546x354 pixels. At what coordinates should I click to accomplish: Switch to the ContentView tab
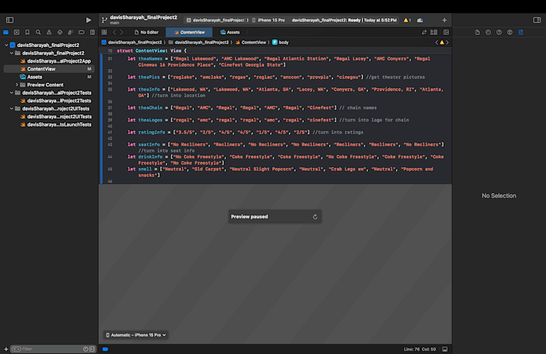coord(189,32)
